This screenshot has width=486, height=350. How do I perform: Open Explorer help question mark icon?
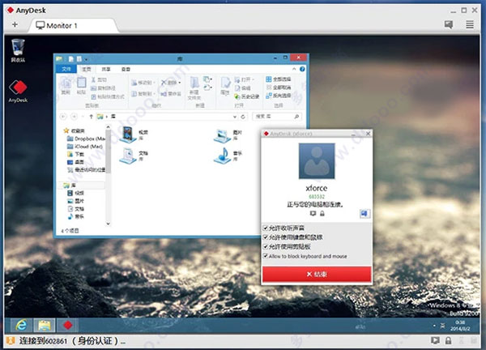click(x=302, y=69)
